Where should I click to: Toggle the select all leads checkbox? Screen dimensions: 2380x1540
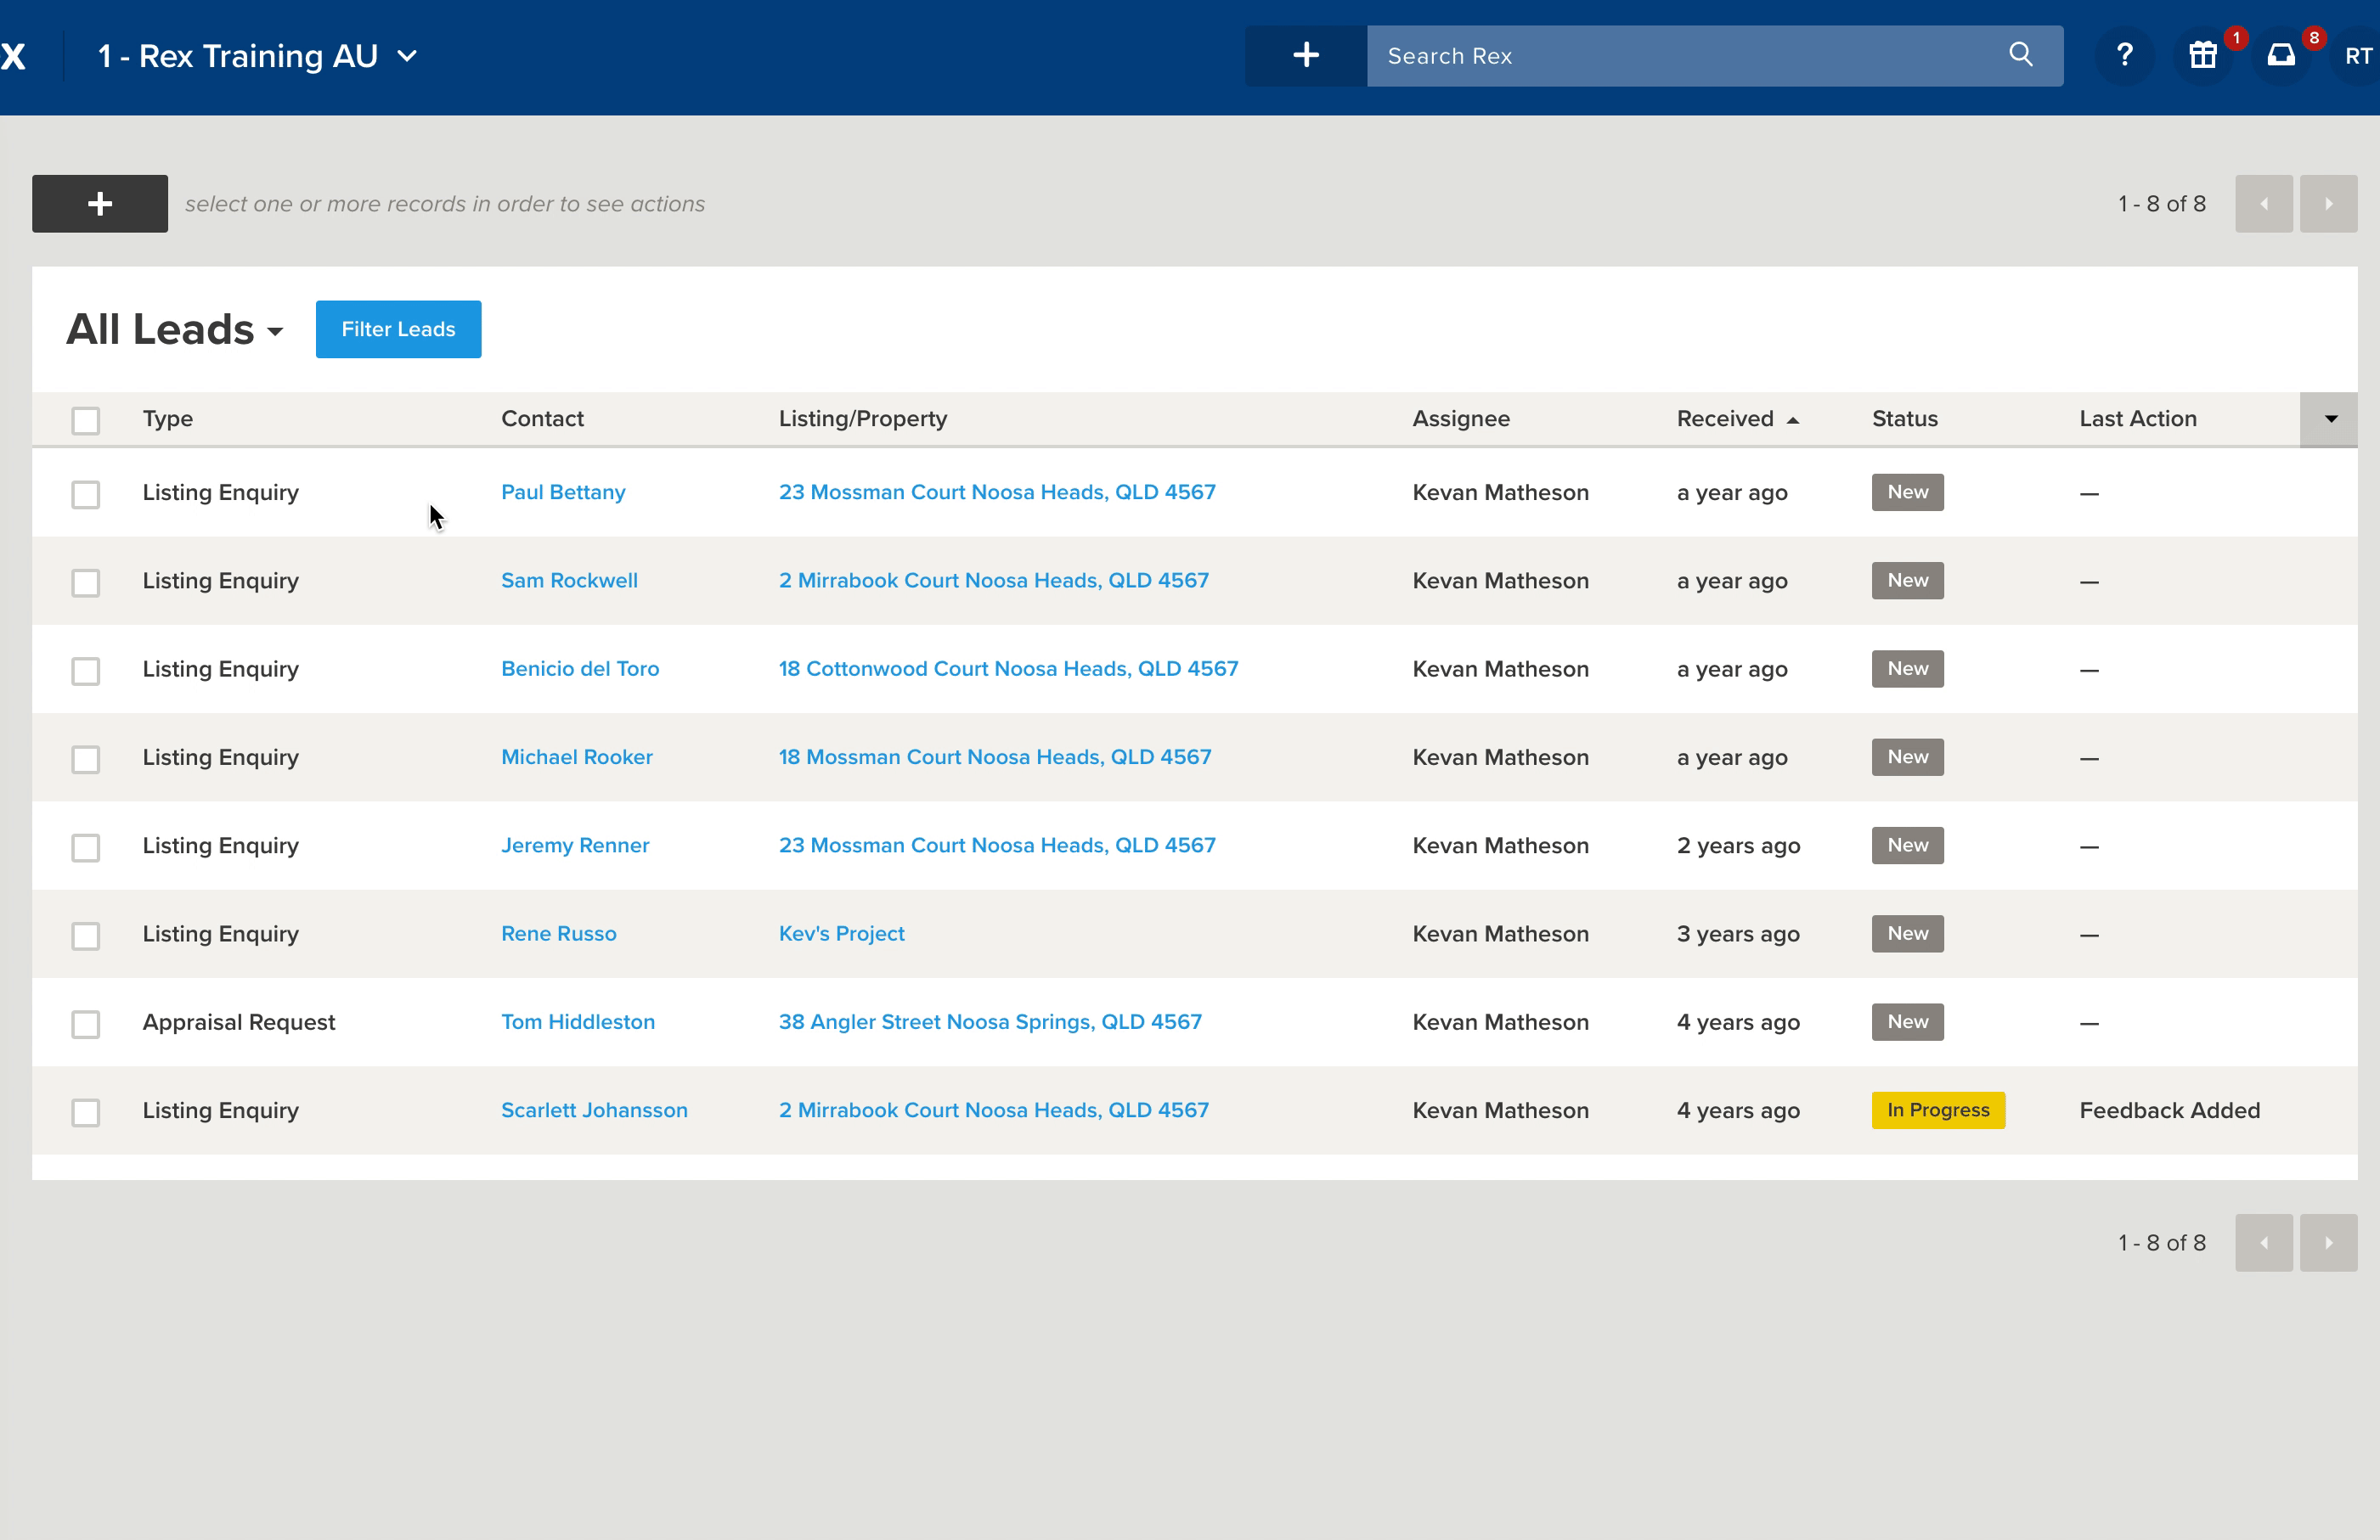[x=86, y=421]
